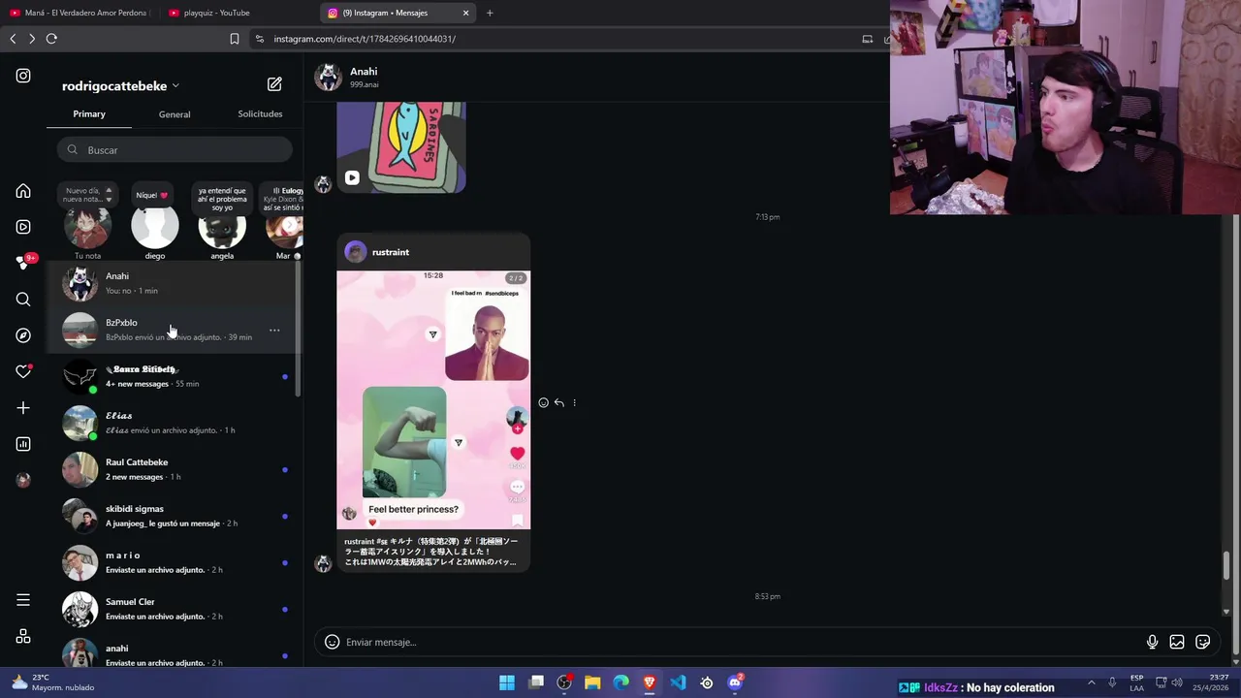Go to Instagram Home icon
This screenshot has width=1241, height=698.
pyautogui.click(x=23, y=191)
